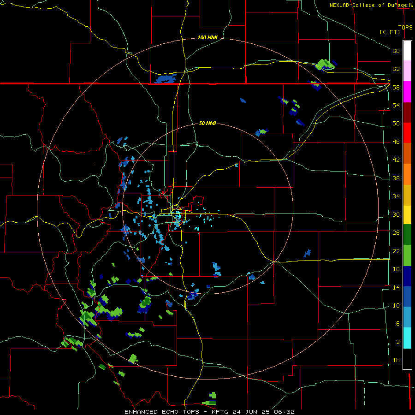Click the TOPS legend title
This screenshot has width=415, height=415.
405,27
